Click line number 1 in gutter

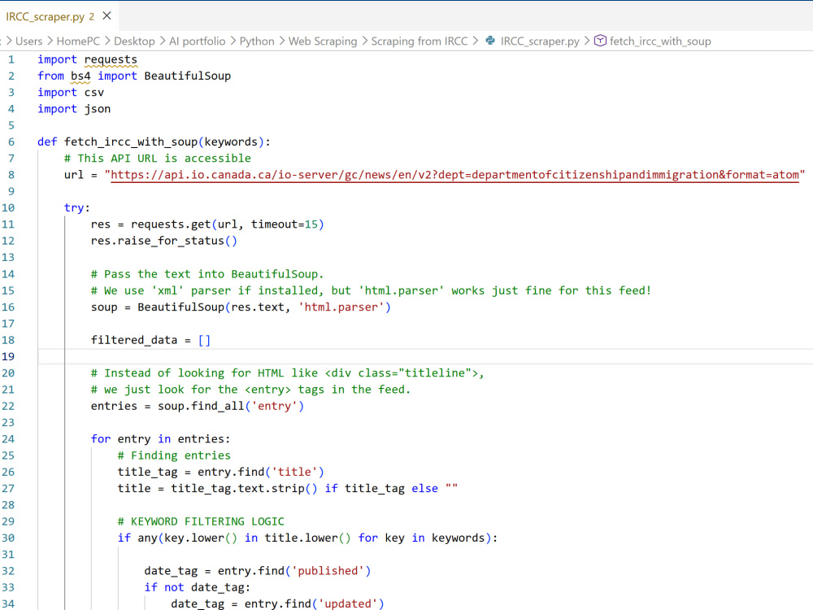11,59
